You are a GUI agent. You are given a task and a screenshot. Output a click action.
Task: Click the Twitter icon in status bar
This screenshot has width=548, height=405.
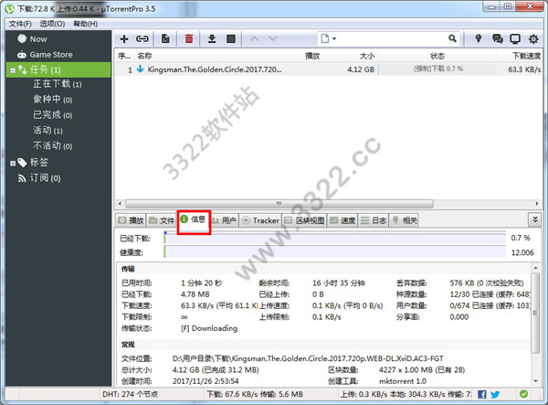point(495,395)
